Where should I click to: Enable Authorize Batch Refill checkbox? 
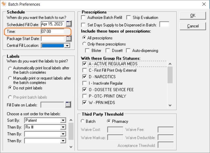(x=83, y=17)
